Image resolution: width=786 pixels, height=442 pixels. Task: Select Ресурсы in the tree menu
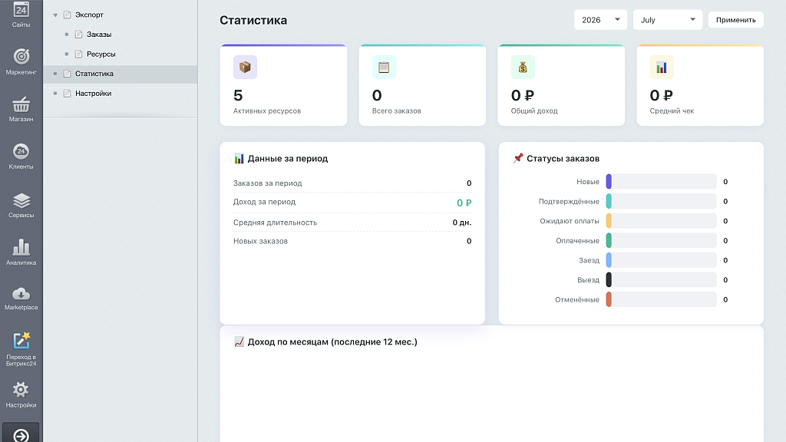(101, 54)
